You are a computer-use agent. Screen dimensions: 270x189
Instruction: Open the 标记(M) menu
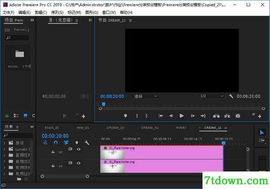click(x=74, y=13)
